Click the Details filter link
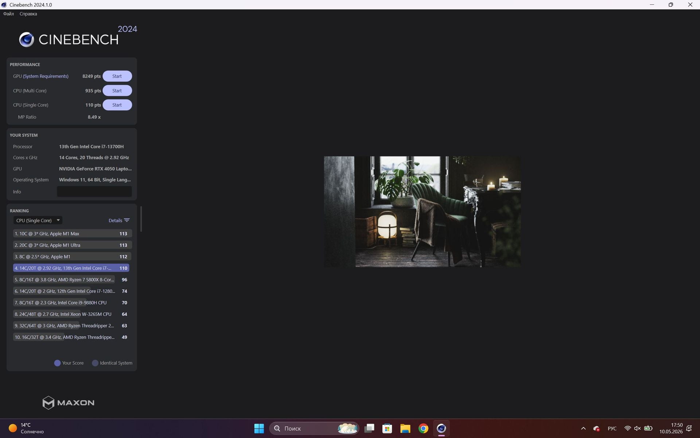 coord(115,220)
